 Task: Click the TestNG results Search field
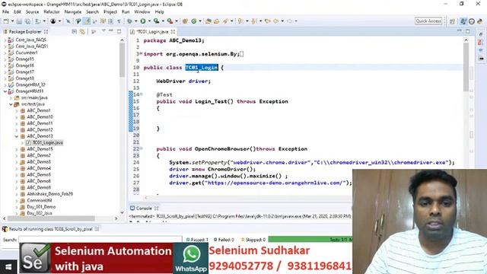click(x=100, y=240)
